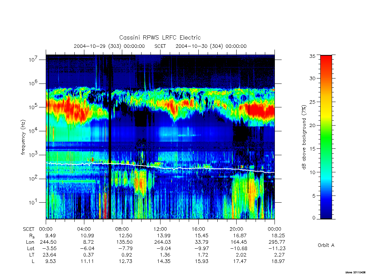Click the colorbar tick value 15
This screenshot has height=274, width=366.
point(312,149)
